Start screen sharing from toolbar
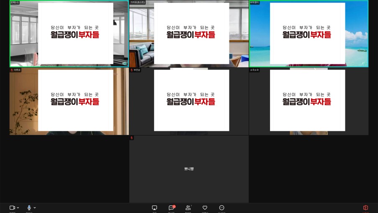 click(x=154, y=208)
